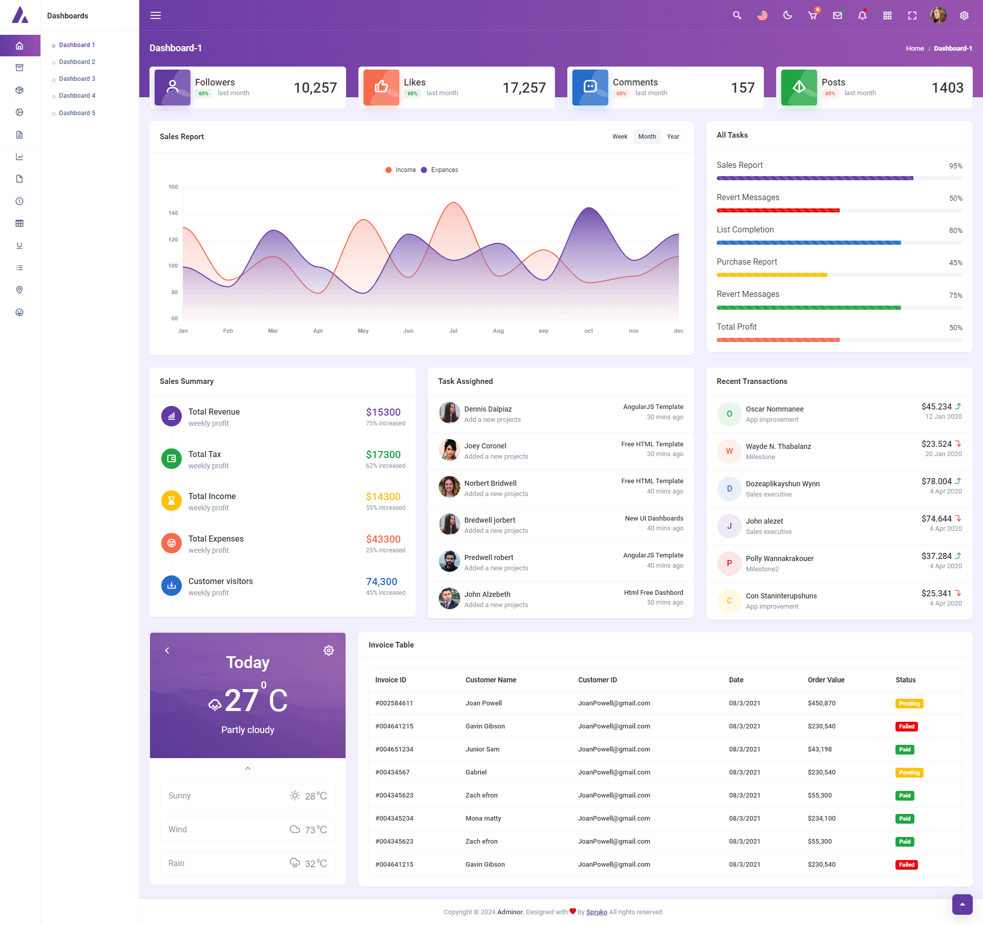The width and height of the screenshot is (983, 925).
Task: Click scroll-to-top button at bottom
Action: click(962, 904)
